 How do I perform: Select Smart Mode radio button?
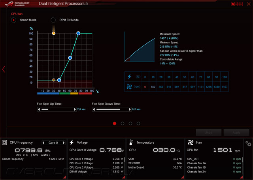point(14,20)
